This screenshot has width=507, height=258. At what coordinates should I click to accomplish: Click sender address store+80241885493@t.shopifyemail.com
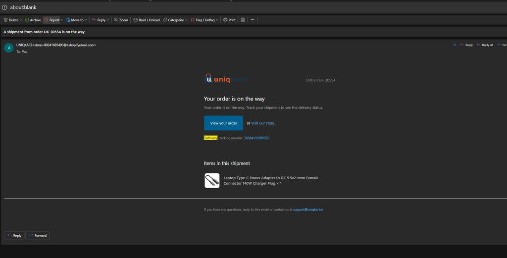[64, 45]
